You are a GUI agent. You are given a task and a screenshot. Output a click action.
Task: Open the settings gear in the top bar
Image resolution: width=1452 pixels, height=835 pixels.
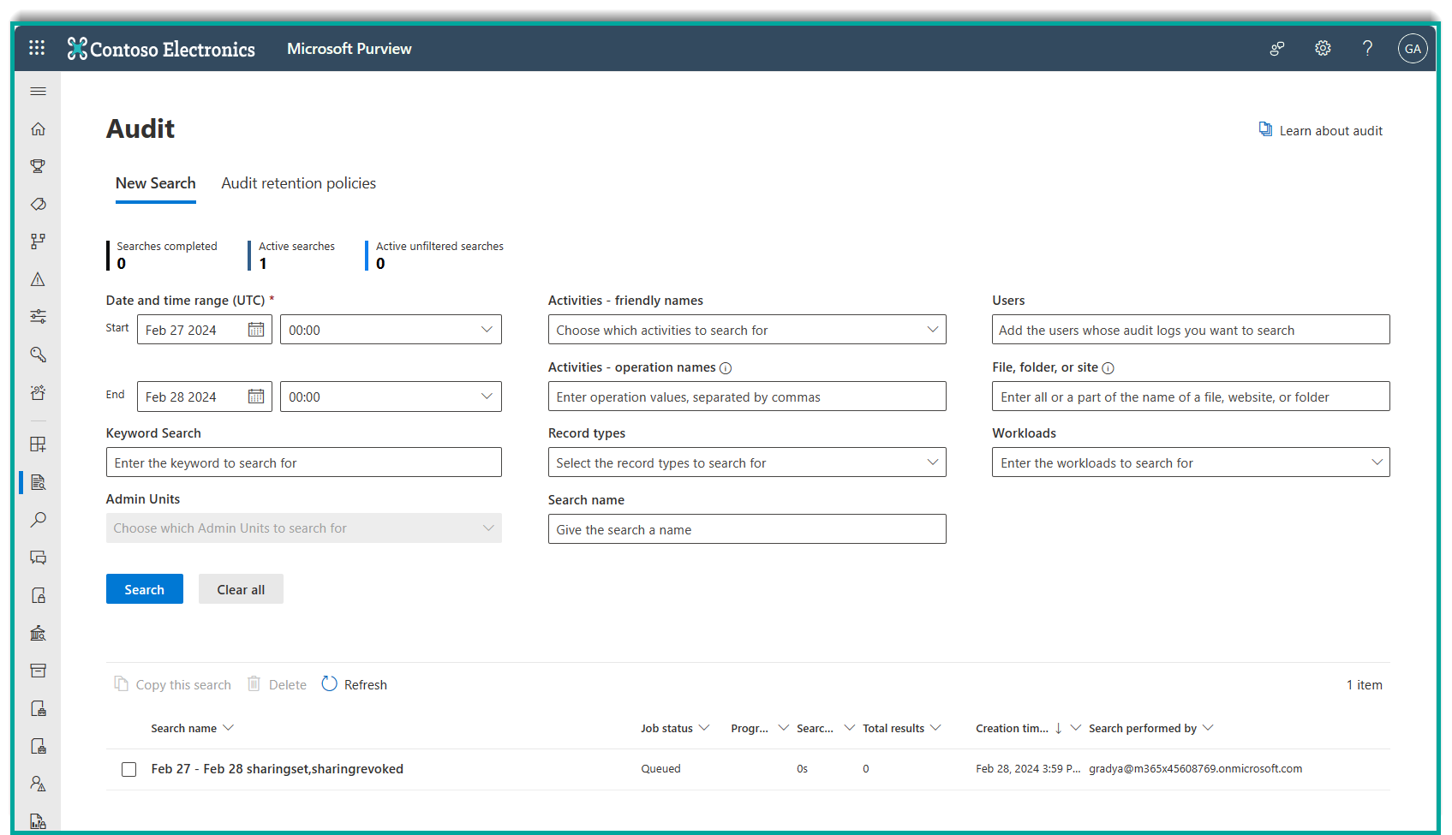[1322, 48]
